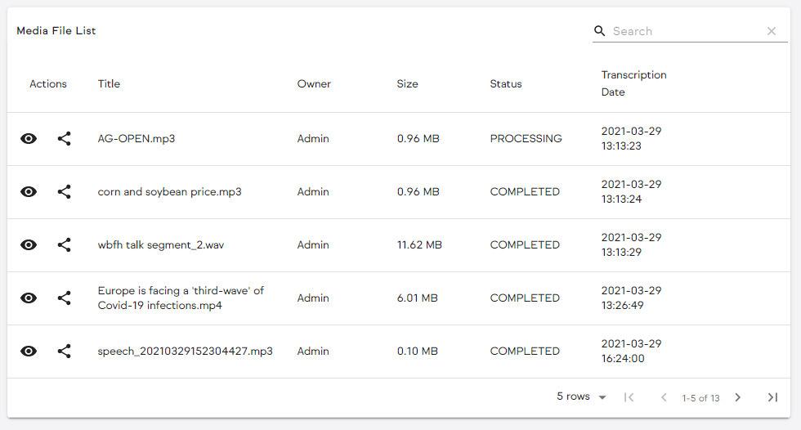
Task: Click the 0.10 MB size cell
Action: [x=418, y=351]
